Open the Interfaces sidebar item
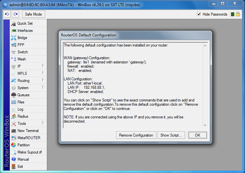245x173 pixels. tap(25, 31)
